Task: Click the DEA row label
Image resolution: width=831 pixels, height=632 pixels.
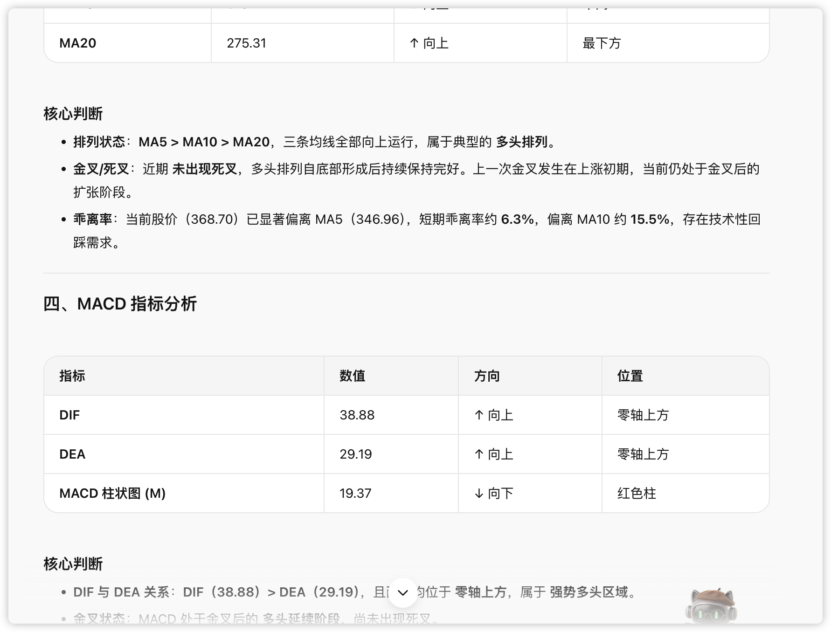Action: pos(72,454)
